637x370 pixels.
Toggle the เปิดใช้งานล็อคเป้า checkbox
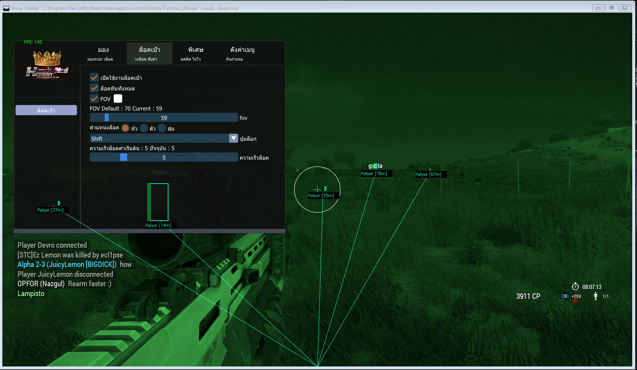(94, 77)
